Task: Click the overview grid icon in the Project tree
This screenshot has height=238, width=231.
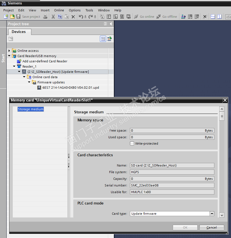Action: (109, 39)
